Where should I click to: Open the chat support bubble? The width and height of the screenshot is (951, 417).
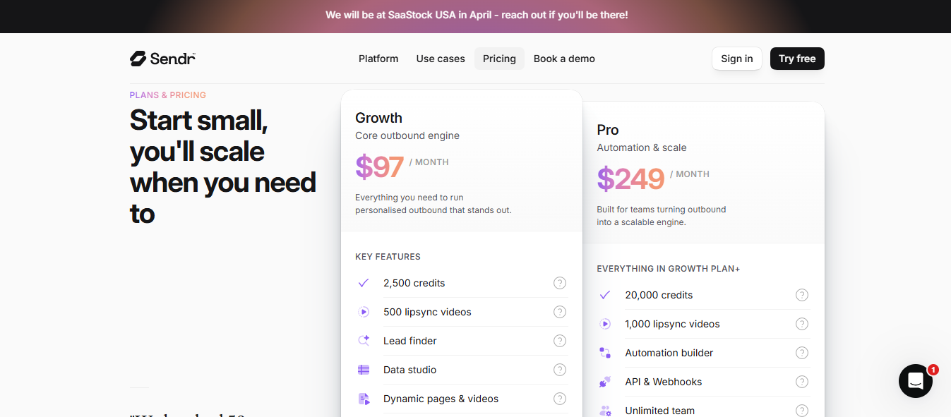click(915, 381)
